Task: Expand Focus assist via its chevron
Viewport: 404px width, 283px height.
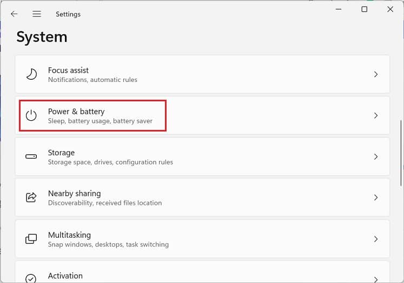Action: (x=376, y=74)
